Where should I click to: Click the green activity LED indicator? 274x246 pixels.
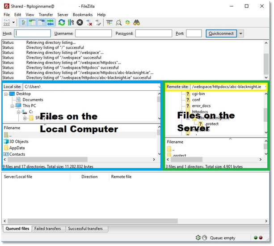[x=256, y=238]
